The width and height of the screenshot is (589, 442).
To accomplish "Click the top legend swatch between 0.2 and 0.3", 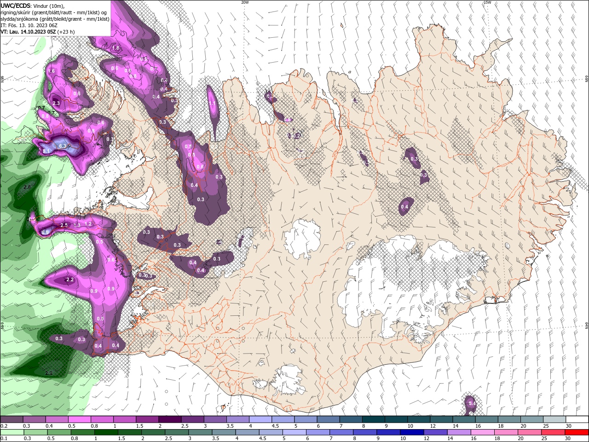I will click(x=12, y=419).
